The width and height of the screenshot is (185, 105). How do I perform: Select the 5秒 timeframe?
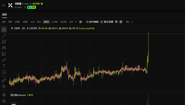[10, 22]
